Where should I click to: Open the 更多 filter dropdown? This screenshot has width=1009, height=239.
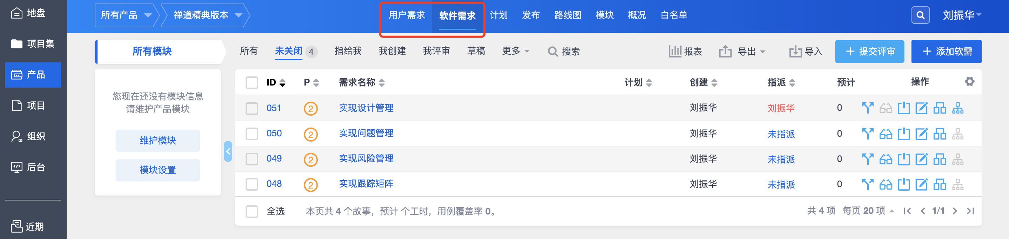click(x=515, y=51)
